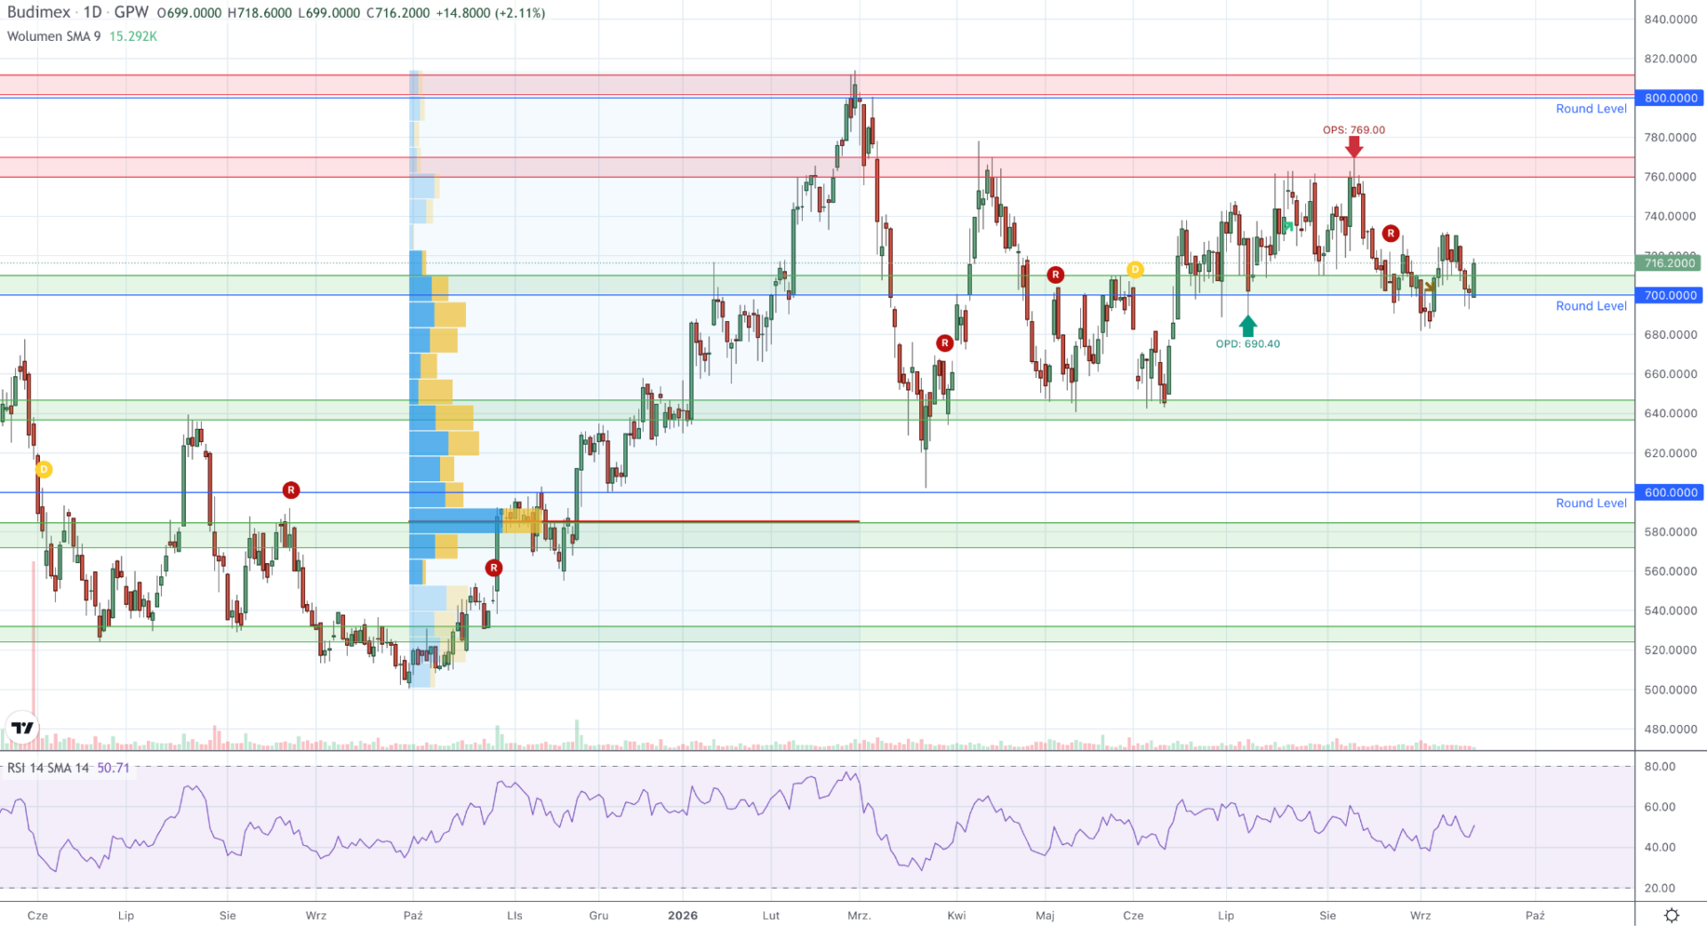
Task: Click the TradingView logo badge
Action: point(22,728)
